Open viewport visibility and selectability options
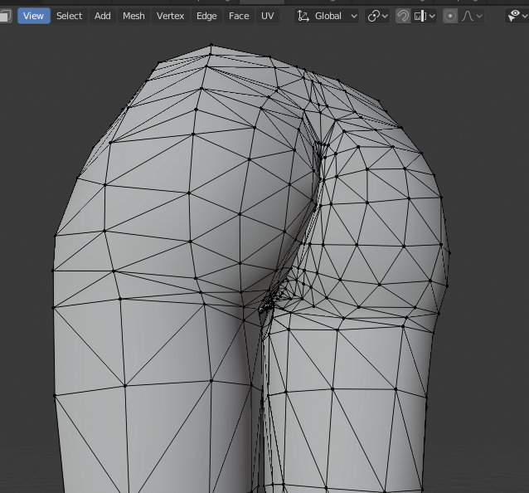Screen dimensions: 529x493 coord(517,16)
